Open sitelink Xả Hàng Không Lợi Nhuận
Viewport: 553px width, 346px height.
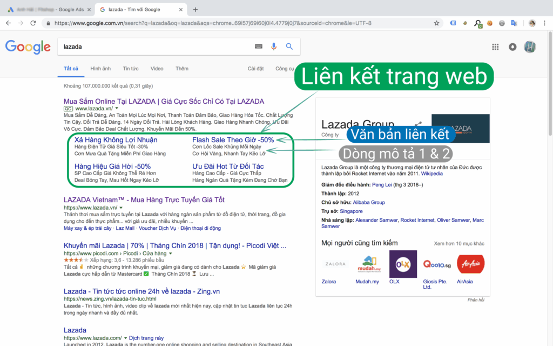[x=116, y=140]
